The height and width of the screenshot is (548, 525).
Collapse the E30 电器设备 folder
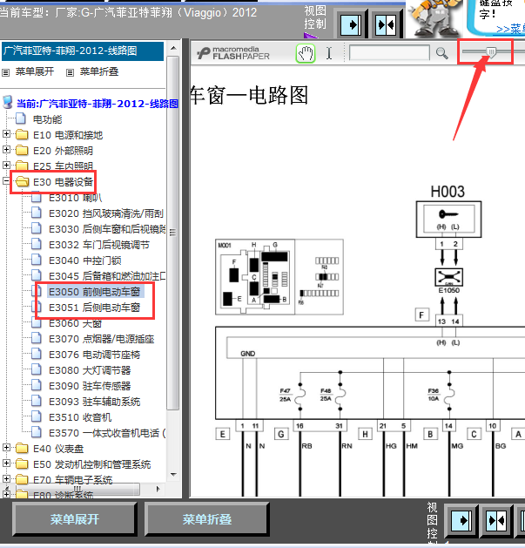pyautogui.click(x=6, y=180)
